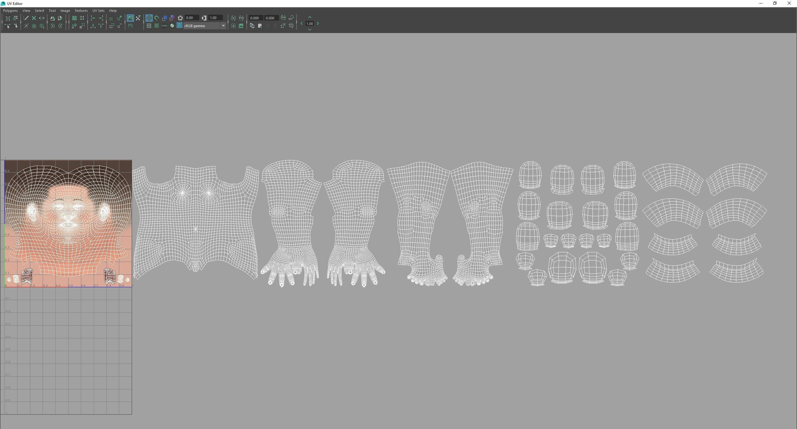
Task: Click the right chevron next to 1.00
Action: click(318, 24)
